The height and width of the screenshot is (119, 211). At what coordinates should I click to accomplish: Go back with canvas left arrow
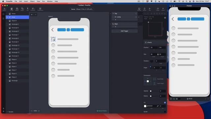point(32,15)
